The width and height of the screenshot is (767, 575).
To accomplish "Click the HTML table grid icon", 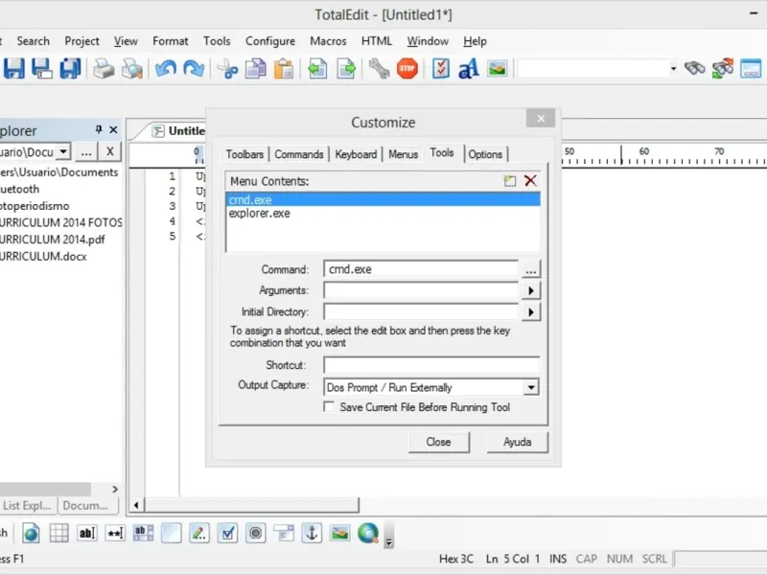I will pos(59,534).
